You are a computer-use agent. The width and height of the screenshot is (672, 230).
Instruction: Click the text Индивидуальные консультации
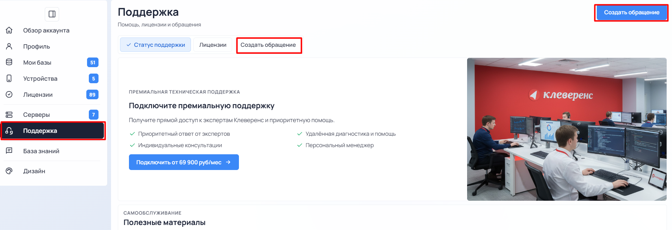click(180, 145)
